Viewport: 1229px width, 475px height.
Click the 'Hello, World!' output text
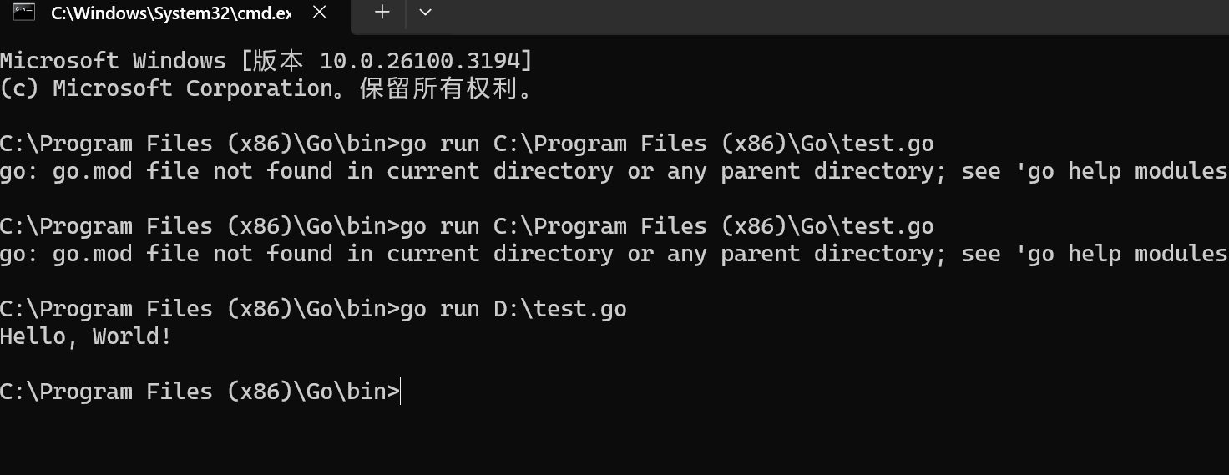point(86,336)
